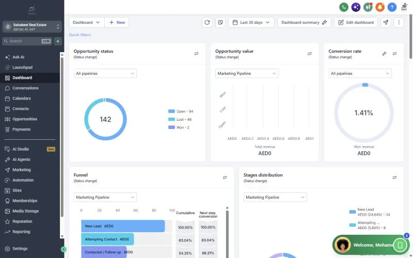
Task: Expand Marketing Pipeline dropdown in Opportunity value
Action: coord(247,73)
